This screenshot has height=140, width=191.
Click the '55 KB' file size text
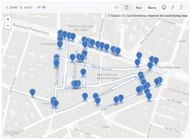41,7
